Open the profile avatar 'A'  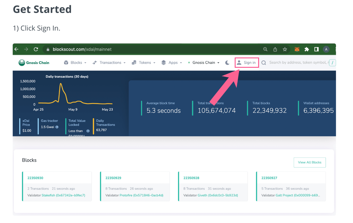[x=326, y=49]
